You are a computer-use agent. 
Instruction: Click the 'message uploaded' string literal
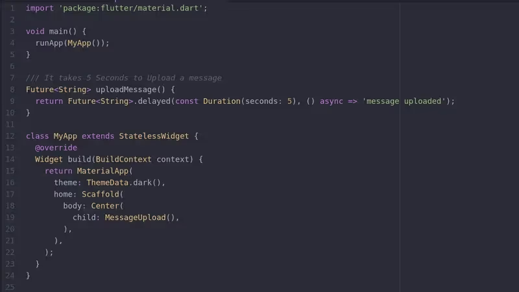(404, 101)
